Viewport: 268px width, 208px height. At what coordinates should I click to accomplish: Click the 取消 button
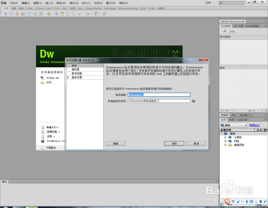coord(196,144)
